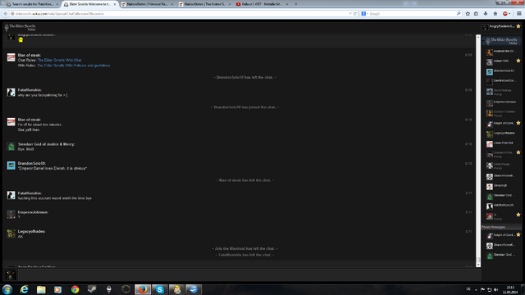Click the browser back arrow button
The width and height of the screenshot is (525, 295).
pos(6,14)
